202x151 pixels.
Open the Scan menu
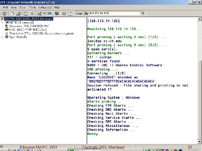(x=22, y=8)
